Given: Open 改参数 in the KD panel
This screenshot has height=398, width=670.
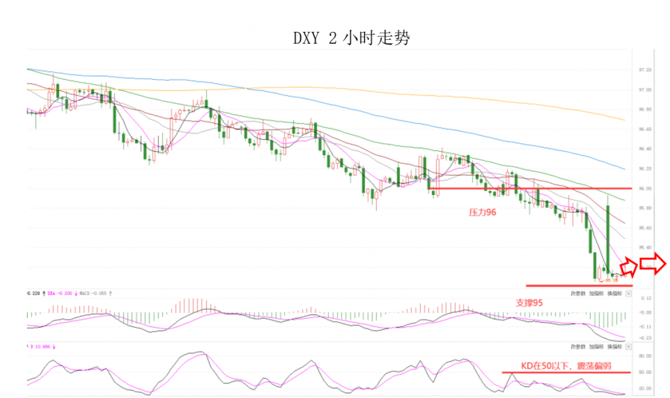Looking at the screenshot, I should [x=578, y=347].
